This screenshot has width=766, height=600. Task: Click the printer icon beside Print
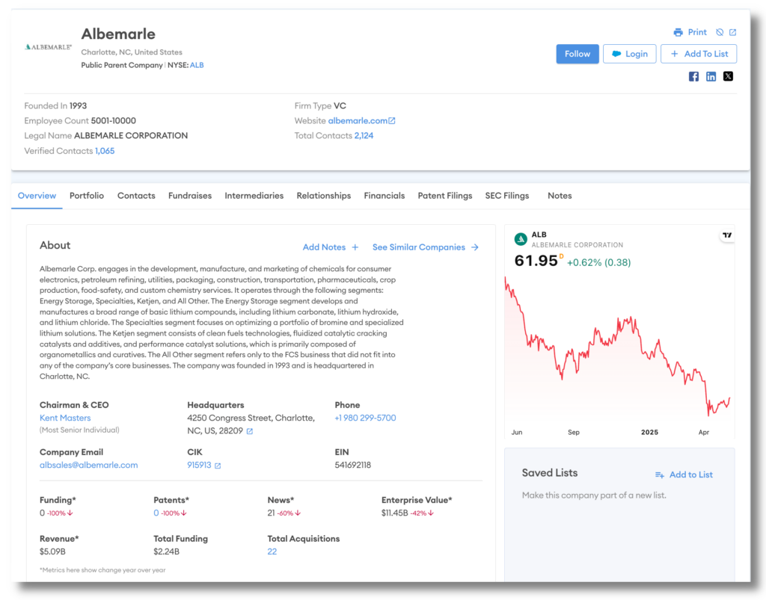coord(678,33)
